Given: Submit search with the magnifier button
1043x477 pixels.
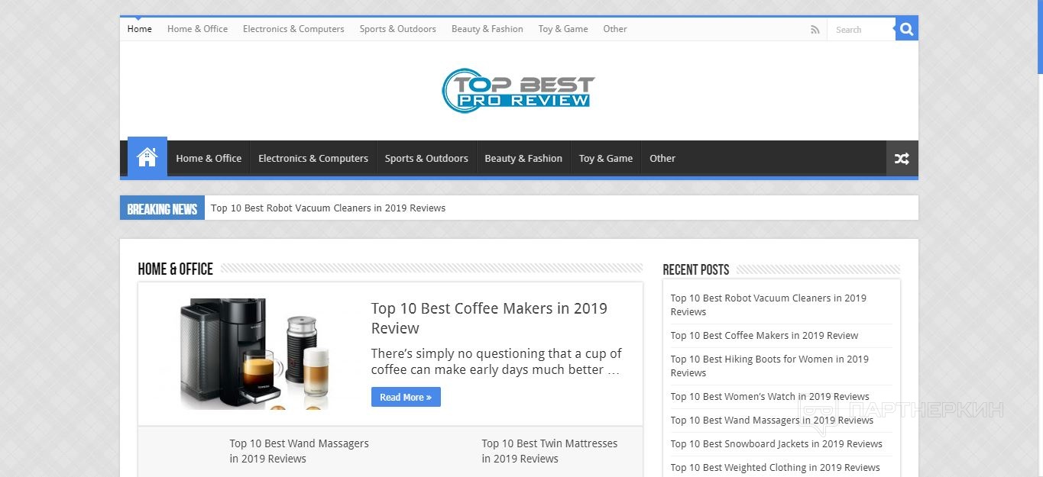Looking at the screenshot, I should (907, 29).
